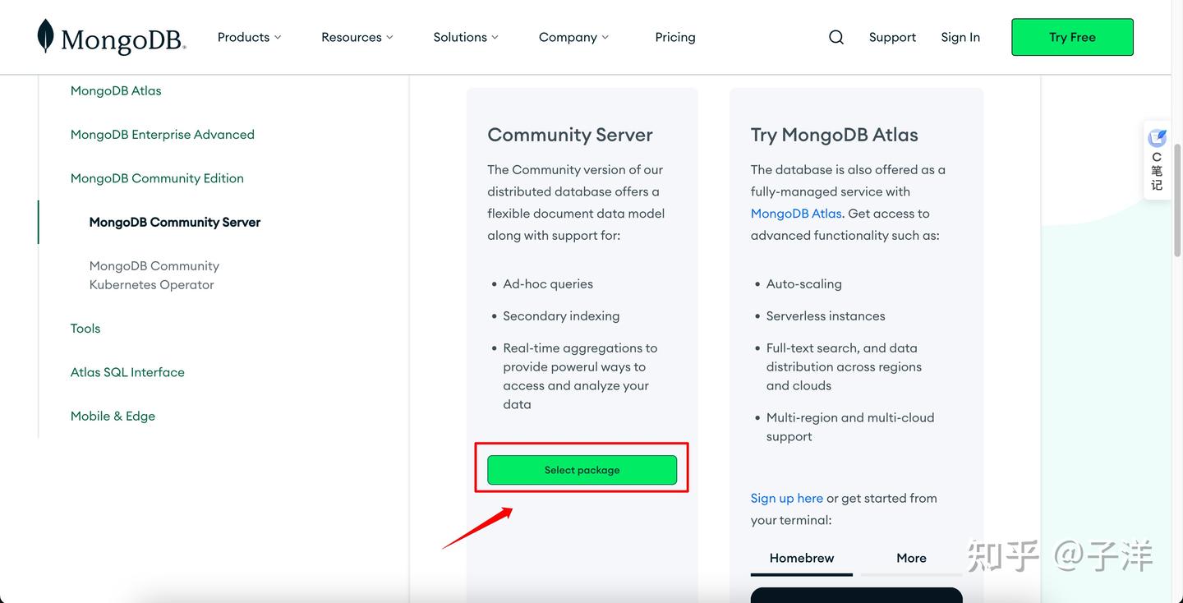Switch to the More tab
This screenshot has height=603, width=1183.
click(x=911, y=558)
